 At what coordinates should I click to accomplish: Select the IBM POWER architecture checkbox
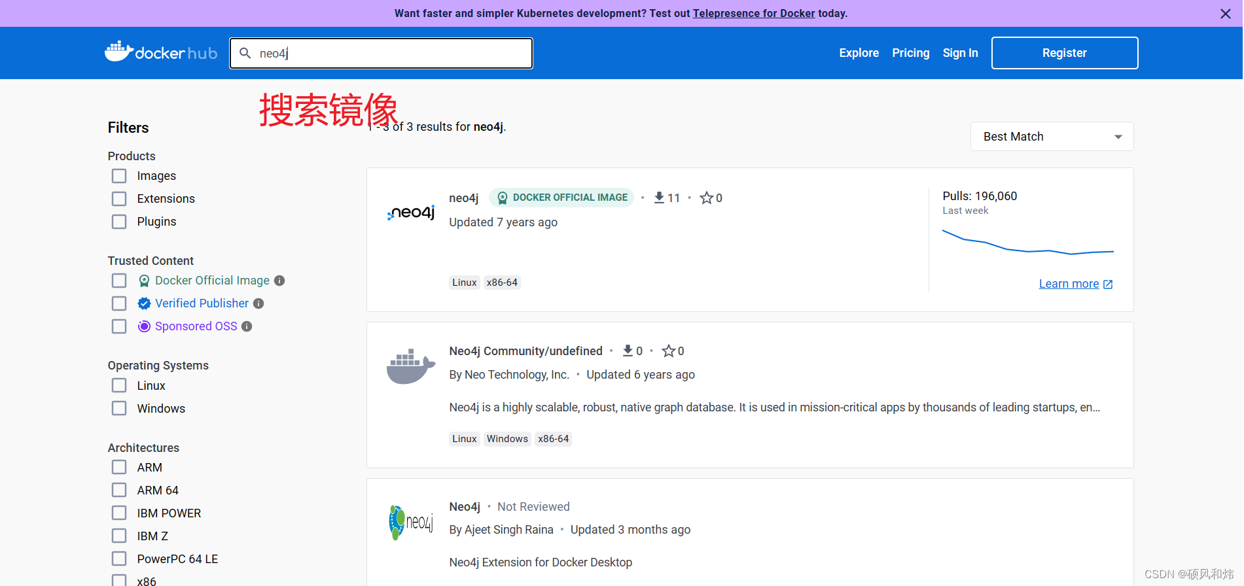(119, 513)
